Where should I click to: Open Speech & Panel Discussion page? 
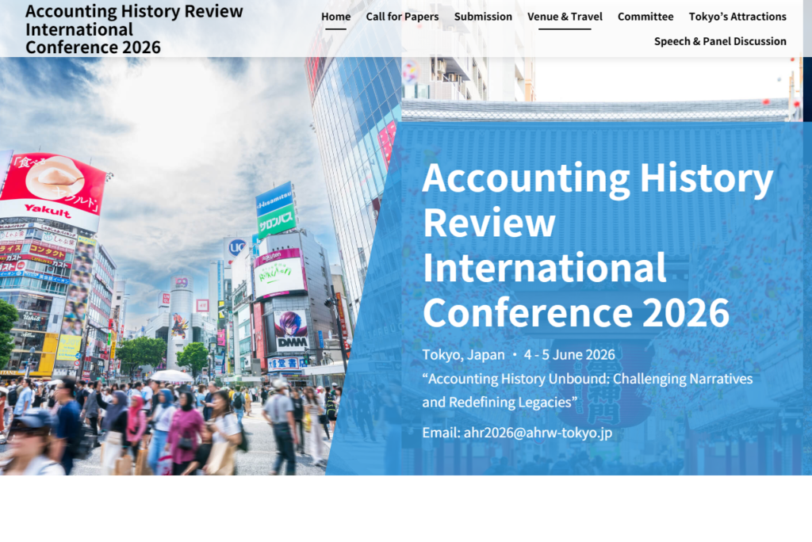720,41
